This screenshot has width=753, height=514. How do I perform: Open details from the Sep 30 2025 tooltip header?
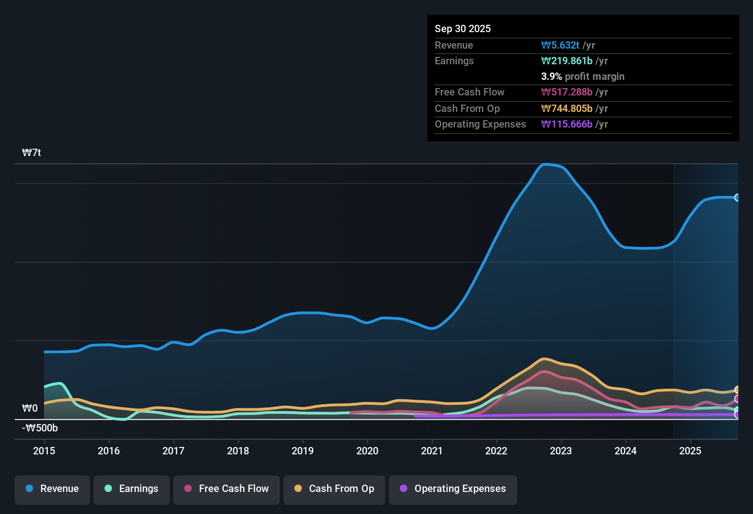click(x=463, y=28)
